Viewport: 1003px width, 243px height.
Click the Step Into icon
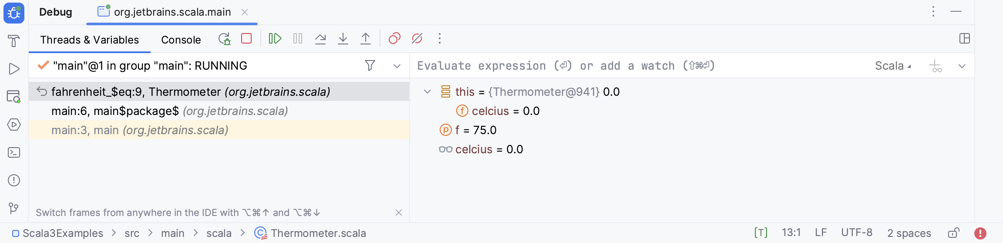click(343, 39)
